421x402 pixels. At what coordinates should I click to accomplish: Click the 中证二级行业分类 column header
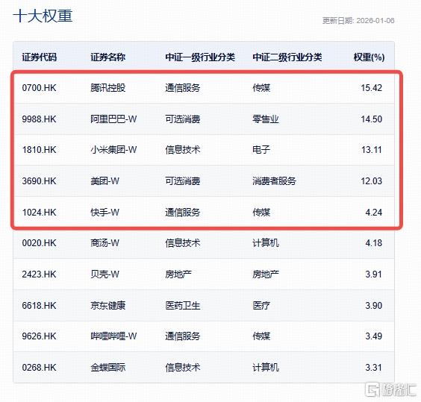(x=287, y=57)
